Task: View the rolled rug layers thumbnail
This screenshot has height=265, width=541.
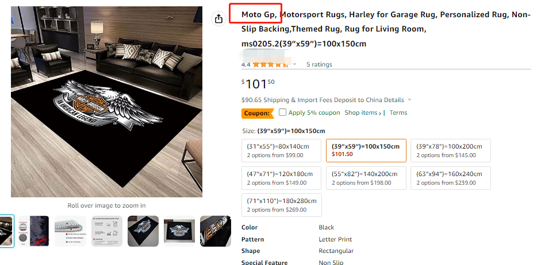Action: (x=70, y=231)
